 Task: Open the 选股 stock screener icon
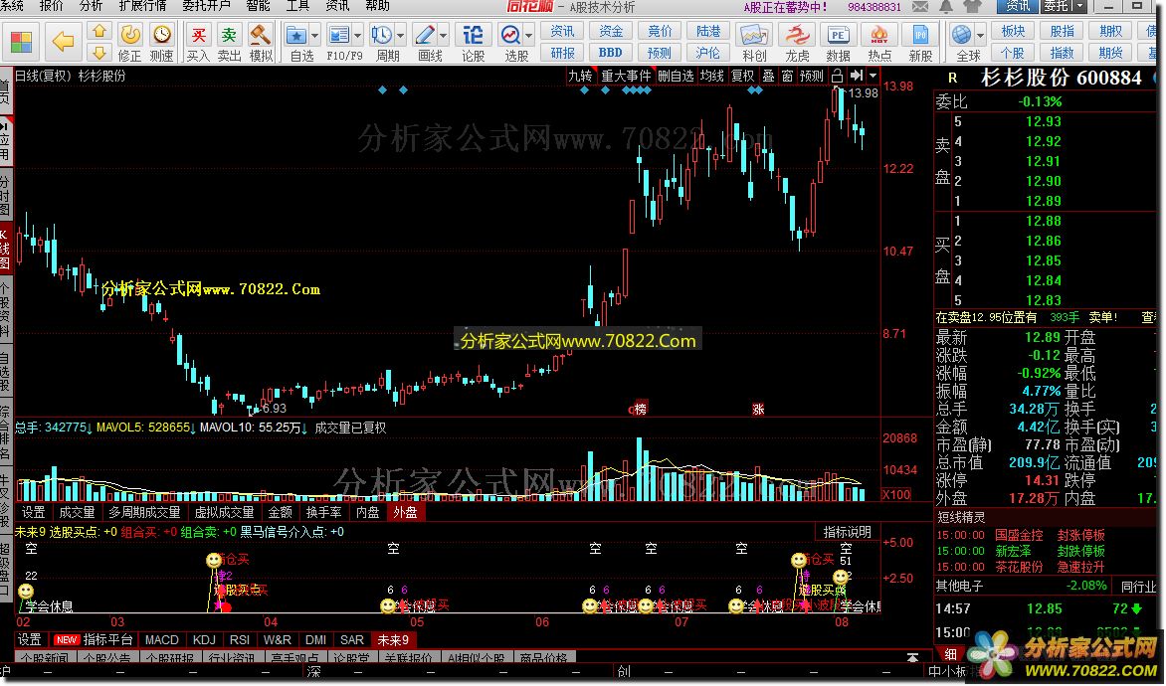click(510, 35)
